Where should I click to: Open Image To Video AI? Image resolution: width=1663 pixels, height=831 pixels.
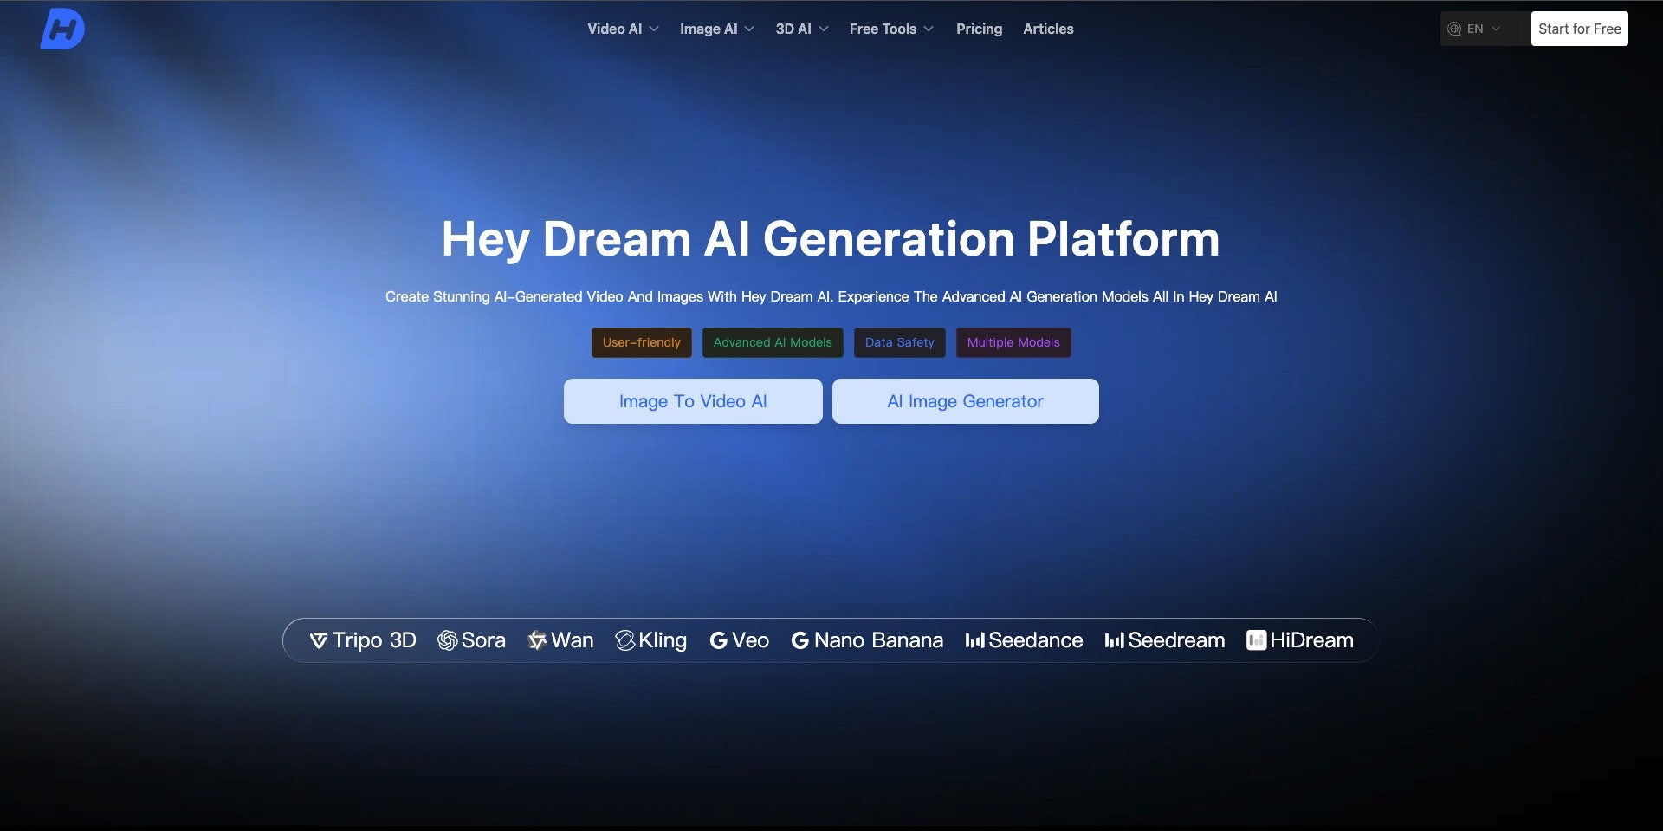[692, 401]
